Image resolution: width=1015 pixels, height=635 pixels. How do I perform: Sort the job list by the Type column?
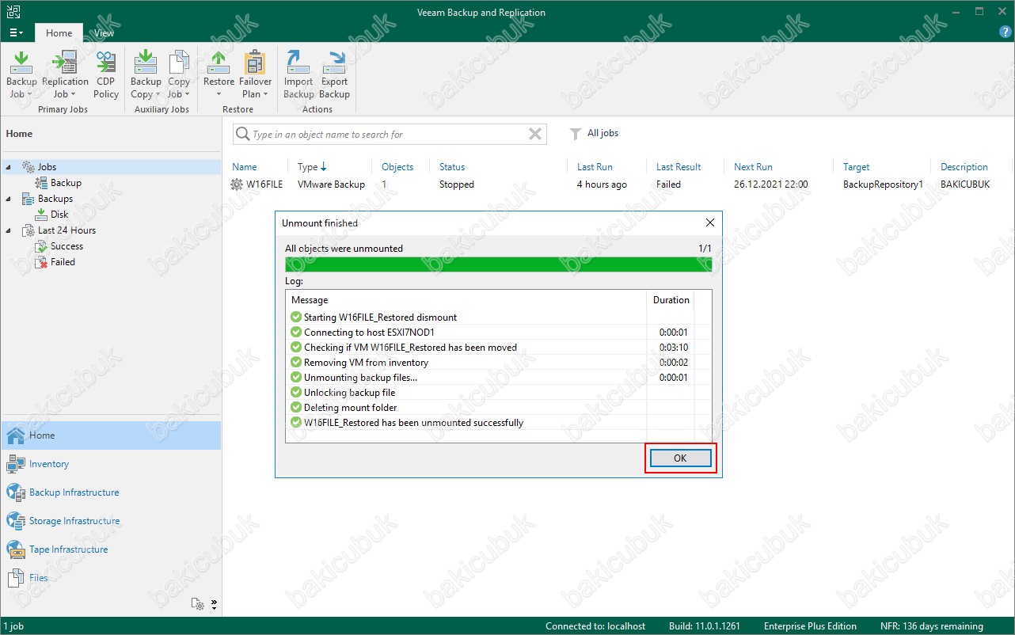tap(312, 167)
